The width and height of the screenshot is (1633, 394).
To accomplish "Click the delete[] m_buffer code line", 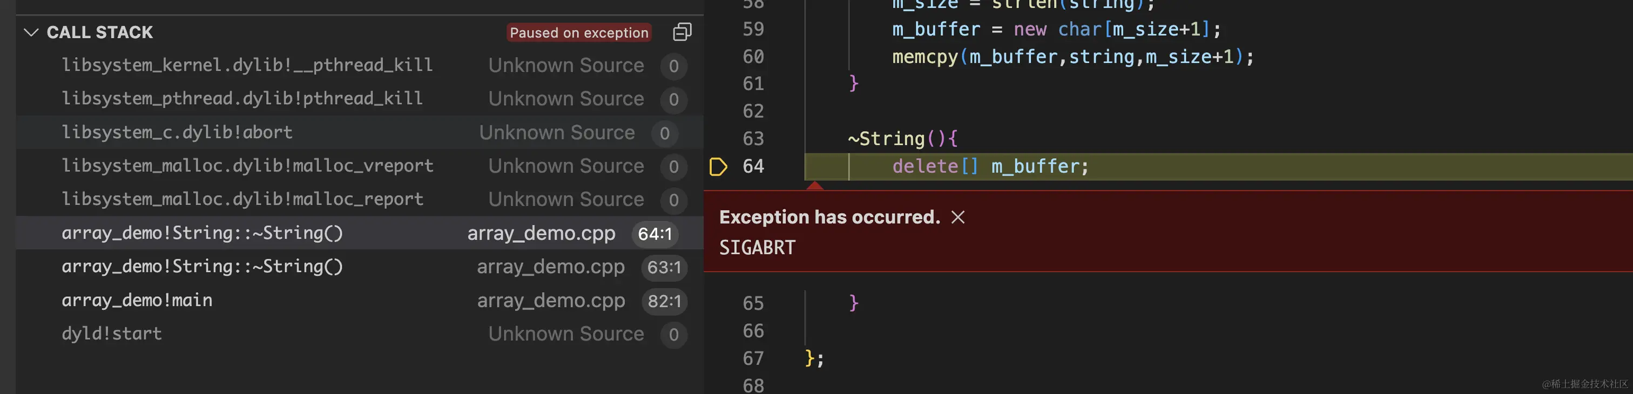I will pos(989,167).
